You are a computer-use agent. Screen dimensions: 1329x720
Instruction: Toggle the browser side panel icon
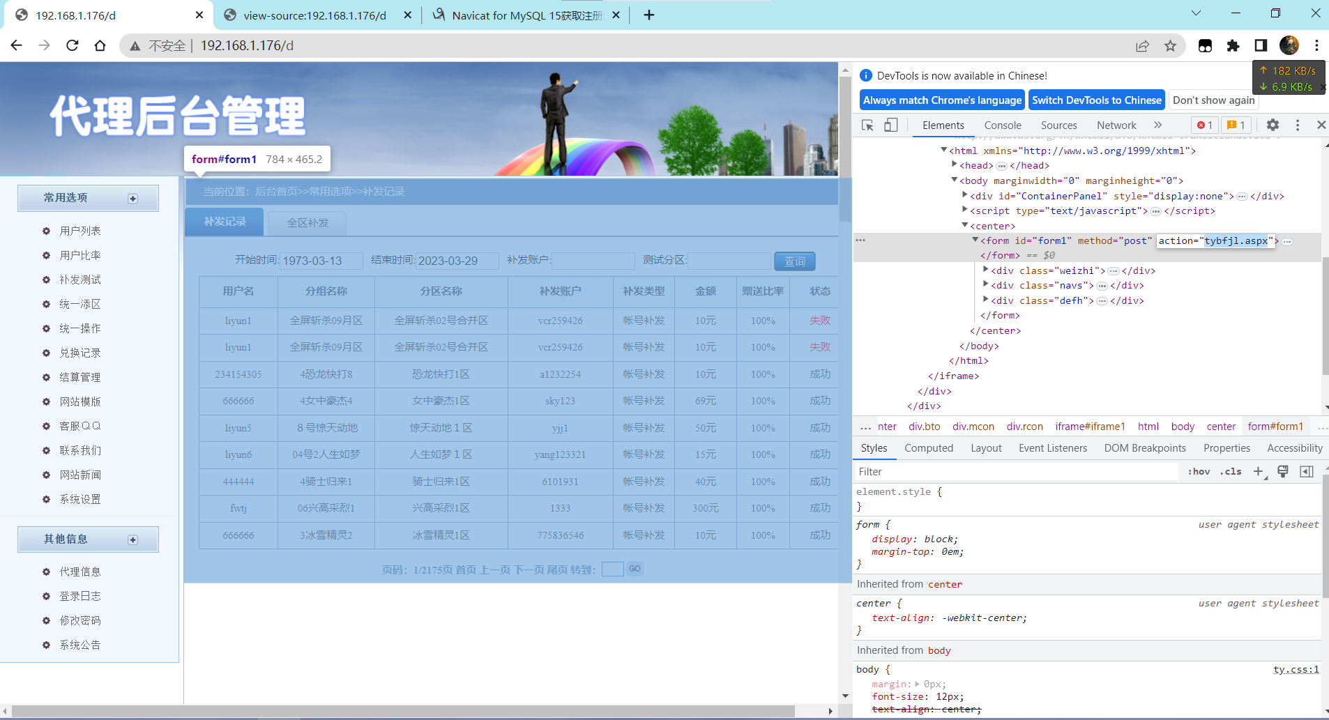(1261, 46)
